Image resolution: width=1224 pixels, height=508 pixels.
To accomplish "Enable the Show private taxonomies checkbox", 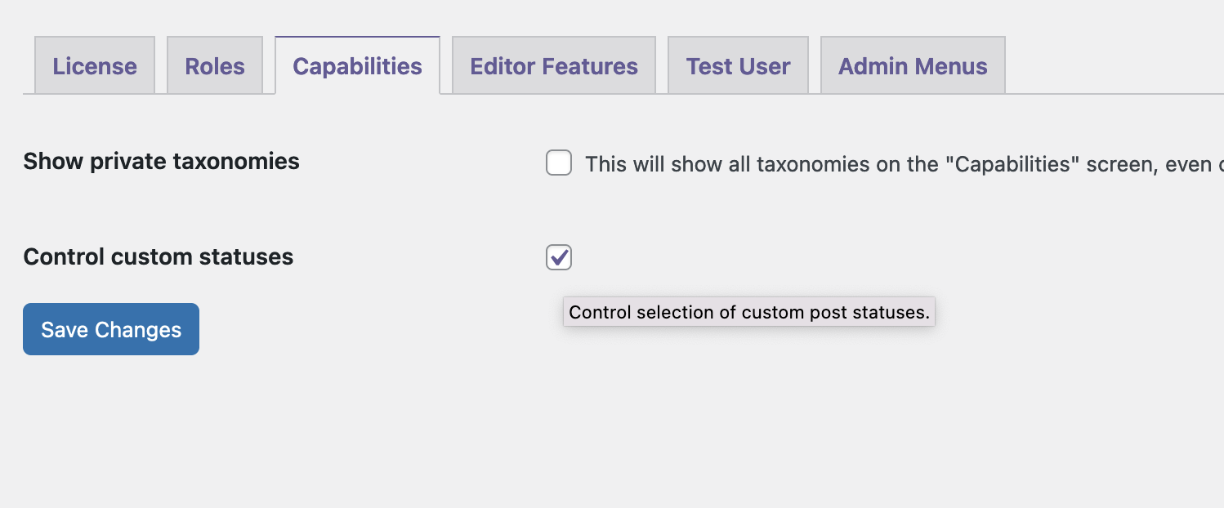I will pyautogui.click(x=558, y=163).
